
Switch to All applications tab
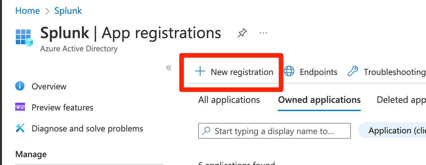(229, 100)
